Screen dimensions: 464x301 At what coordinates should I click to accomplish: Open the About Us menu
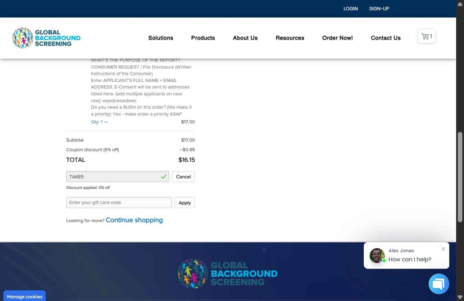(x=245, y=38)
